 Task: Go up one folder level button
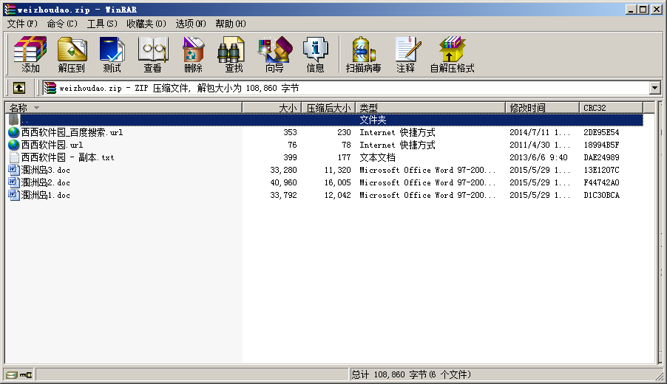[18, 88]
